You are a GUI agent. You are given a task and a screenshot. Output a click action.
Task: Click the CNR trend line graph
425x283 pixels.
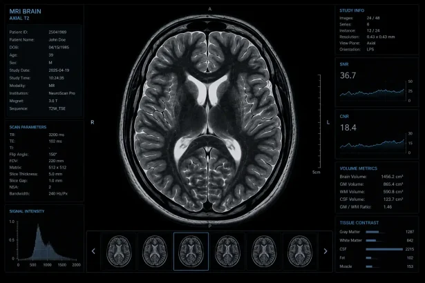[x=372, y=145]
